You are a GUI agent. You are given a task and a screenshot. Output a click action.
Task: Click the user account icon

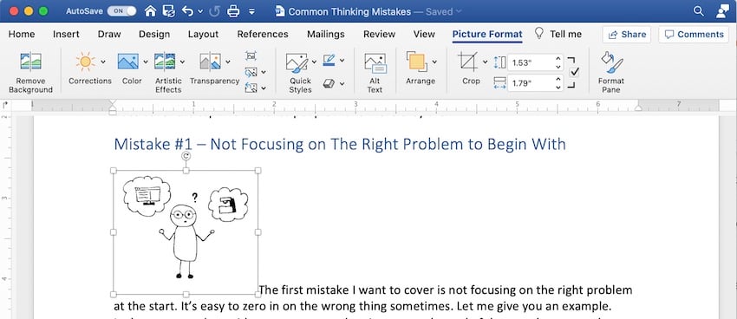pyautogui.click(x=722, y=11)
